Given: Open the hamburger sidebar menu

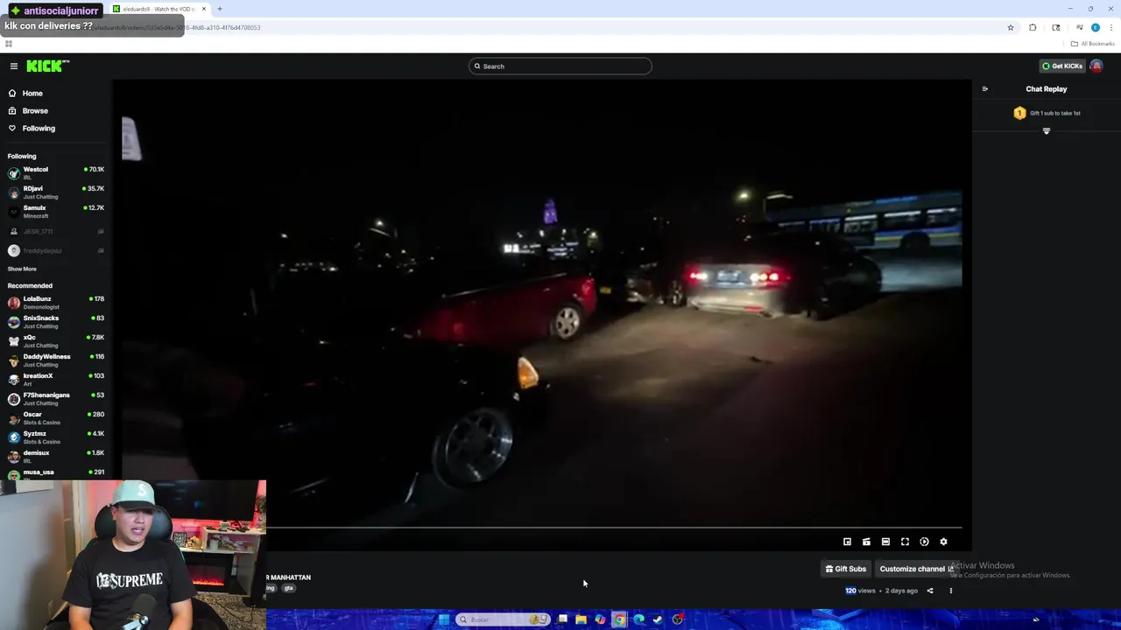Looking at the screenshot, I should [14, 66].
